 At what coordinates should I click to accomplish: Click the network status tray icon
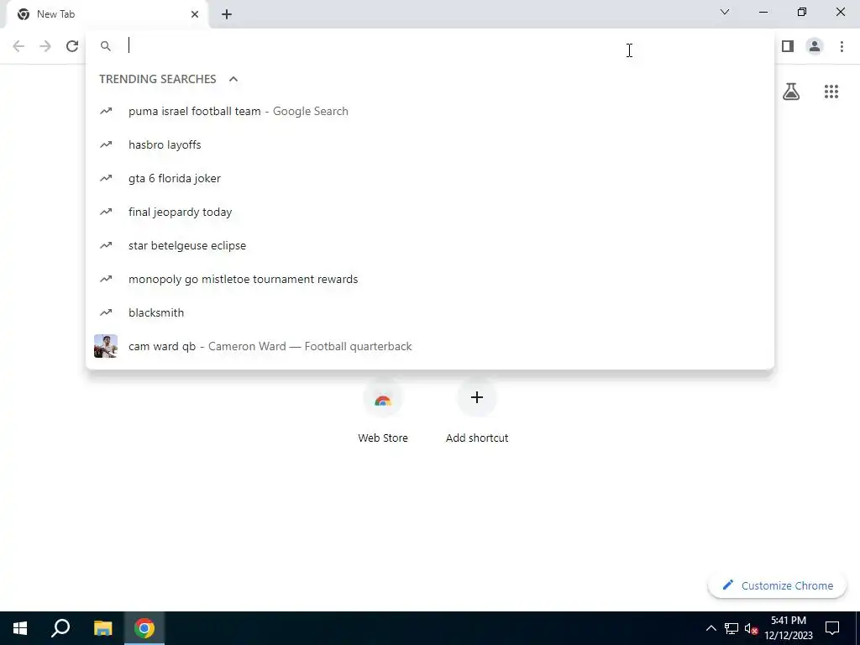click(732, 628)
